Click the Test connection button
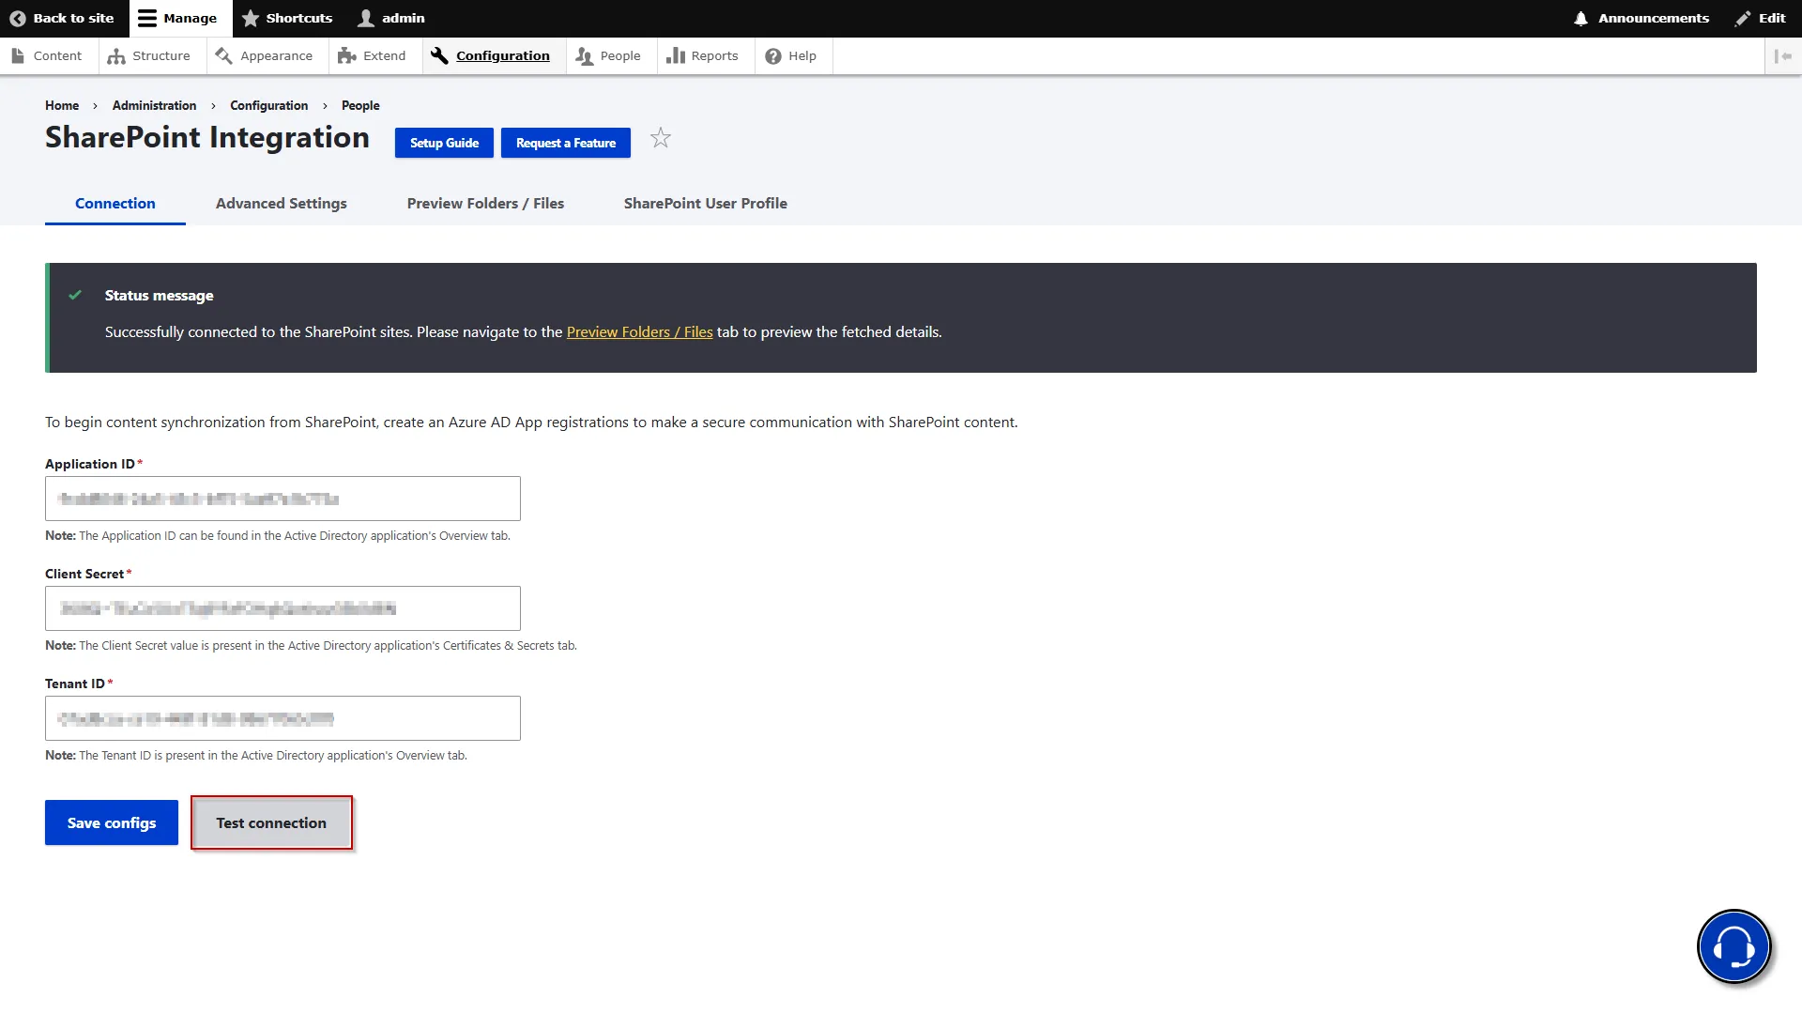 [271, 822]
